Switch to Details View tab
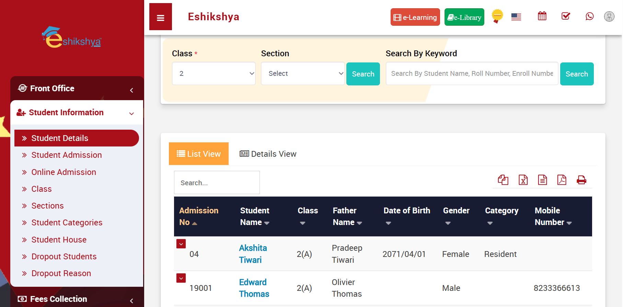 point(268,154)
